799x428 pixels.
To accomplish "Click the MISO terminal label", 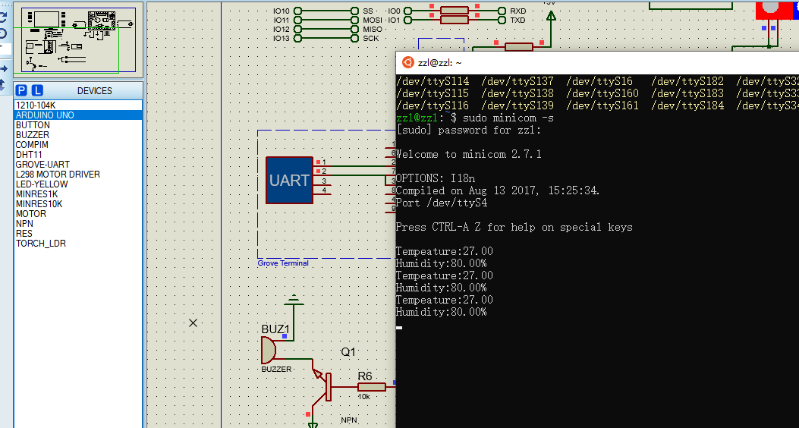I will tap(372, 29).
